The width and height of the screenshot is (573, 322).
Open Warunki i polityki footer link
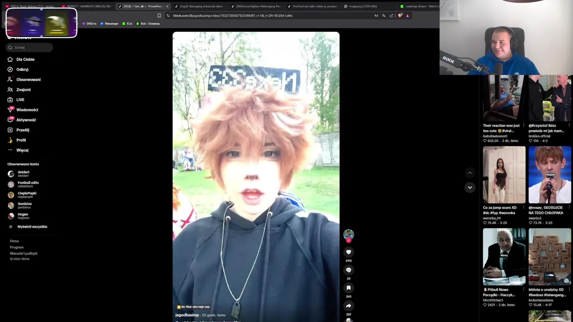click(x=24, y=254)
